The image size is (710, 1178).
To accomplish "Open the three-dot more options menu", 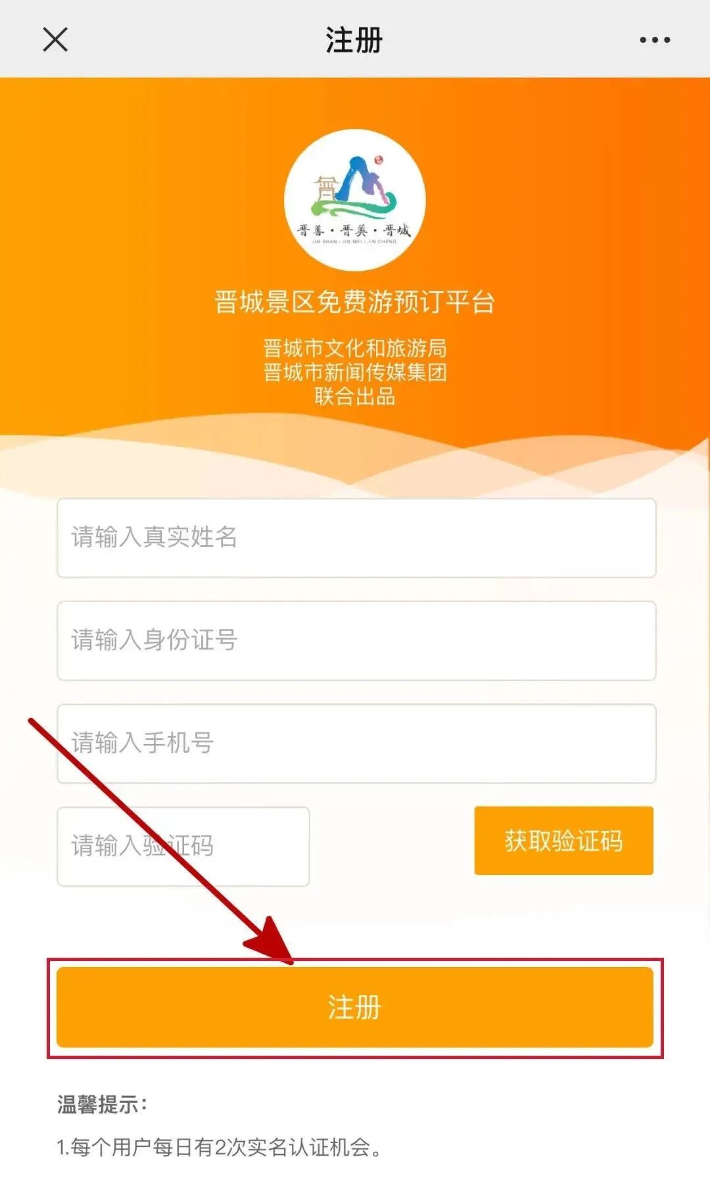I will pos(655,40).
